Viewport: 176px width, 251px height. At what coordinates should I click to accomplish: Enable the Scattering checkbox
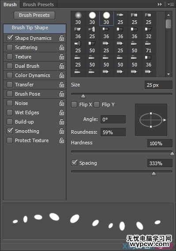(x=10, y=47)
